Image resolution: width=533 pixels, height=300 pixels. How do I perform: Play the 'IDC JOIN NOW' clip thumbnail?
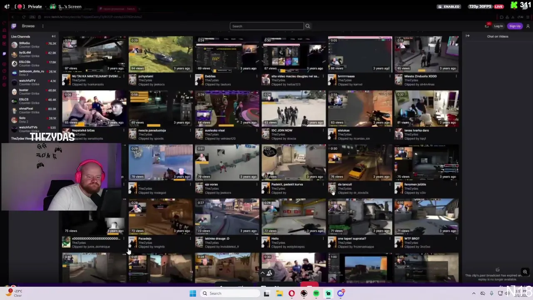(294, 108)
